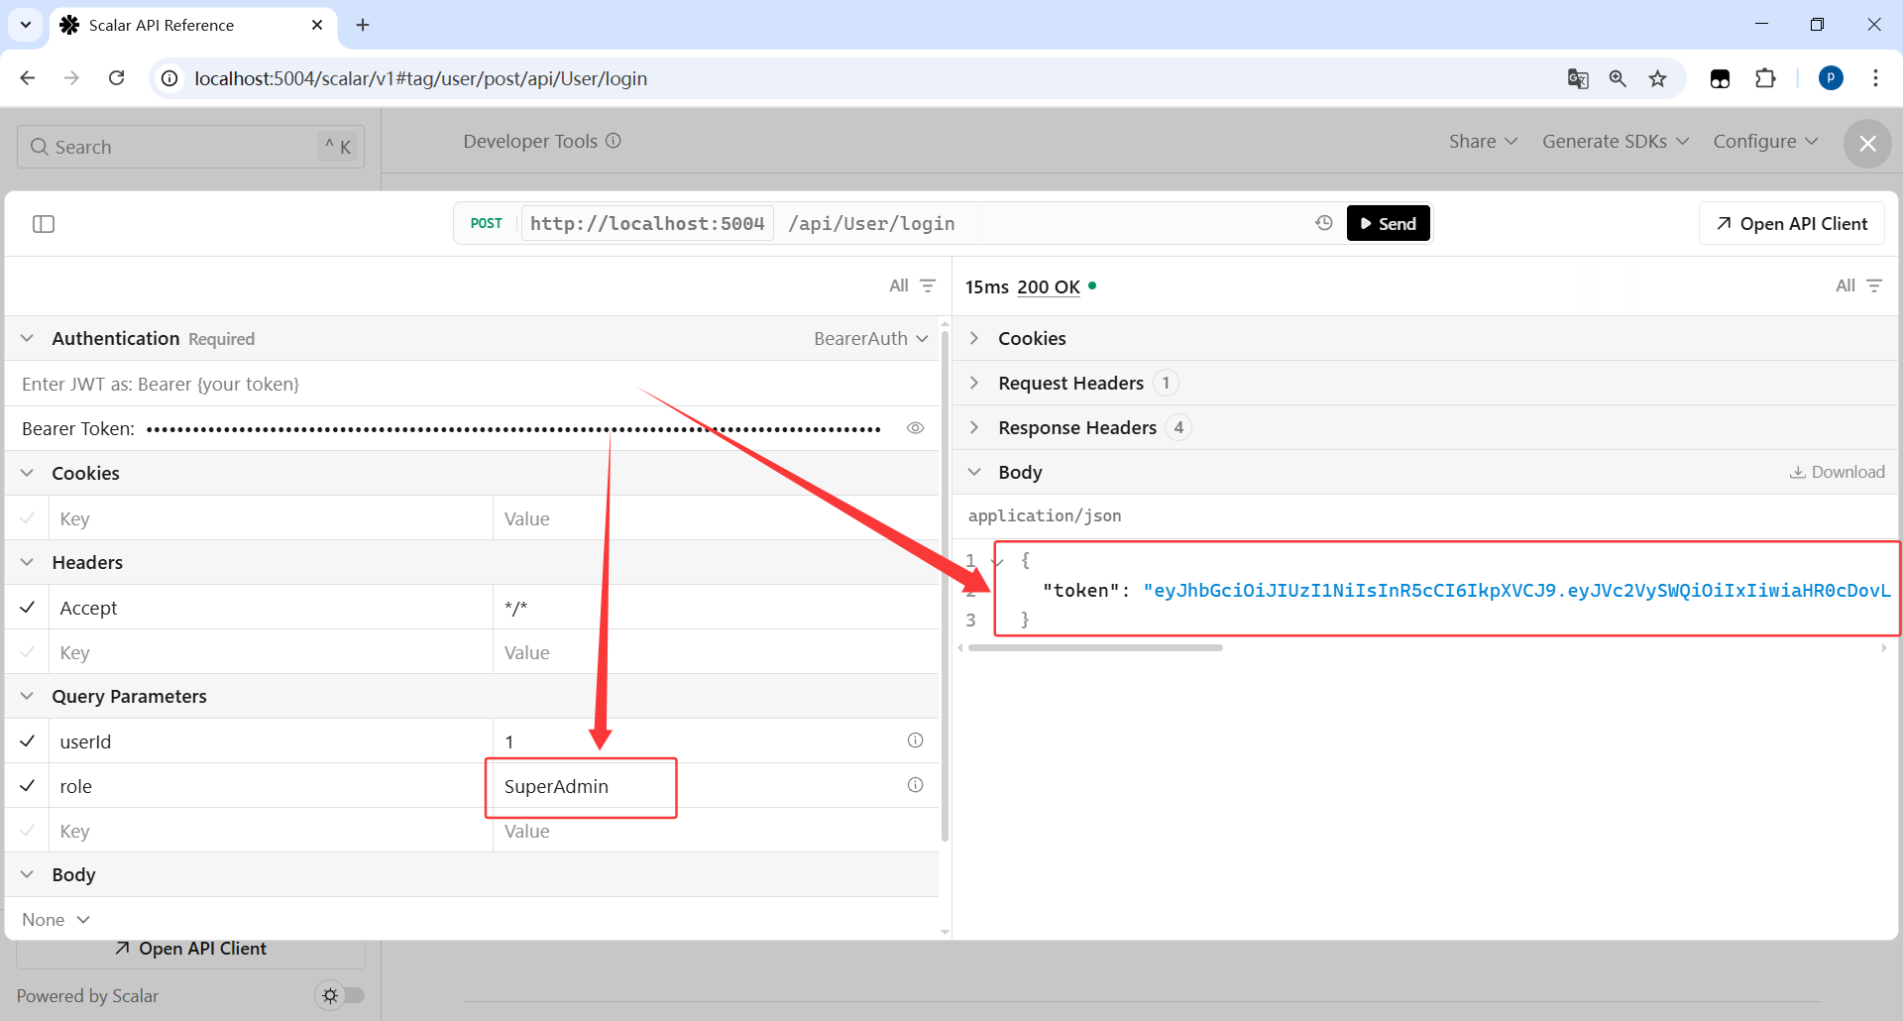Viewport: 1903px width, 1021px height.
Task: Toggle dark mode switch near Powered by Scalar
Action: [x=340, y=995]
